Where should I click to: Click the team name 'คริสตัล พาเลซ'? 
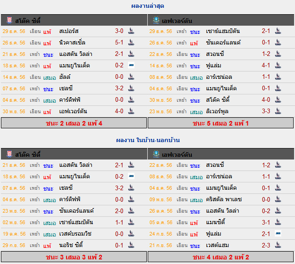click(224, 199)
